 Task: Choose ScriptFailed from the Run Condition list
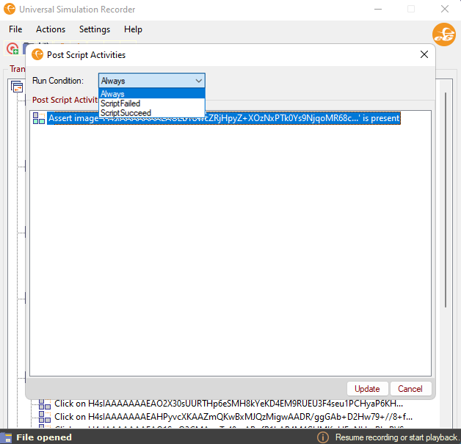[120, 103]
